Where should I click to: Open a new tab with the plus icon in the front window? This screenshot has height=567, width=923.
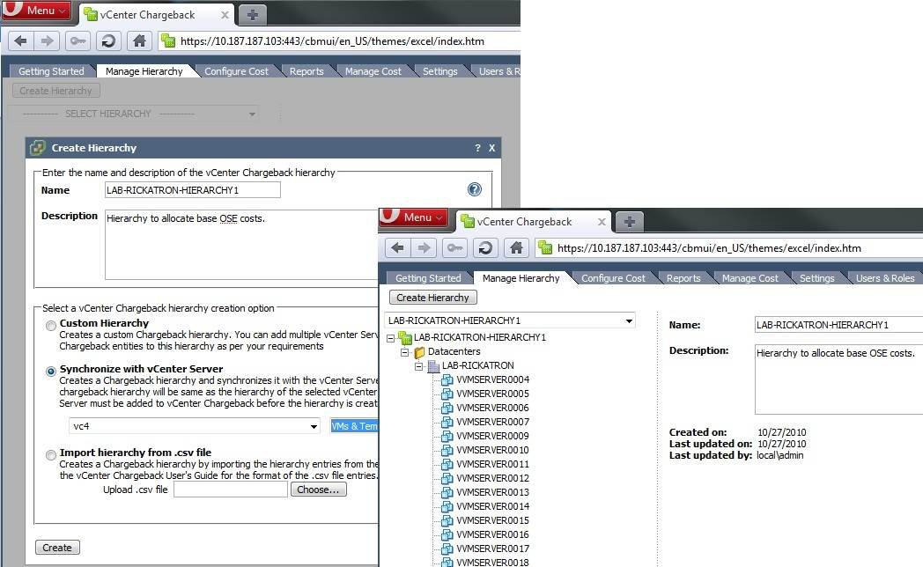point(629,221)
